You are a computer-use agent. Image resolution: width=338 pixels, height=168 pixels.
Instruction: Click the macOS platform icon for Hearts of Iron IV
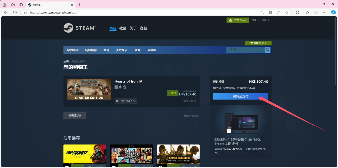(x=120, y=87)
